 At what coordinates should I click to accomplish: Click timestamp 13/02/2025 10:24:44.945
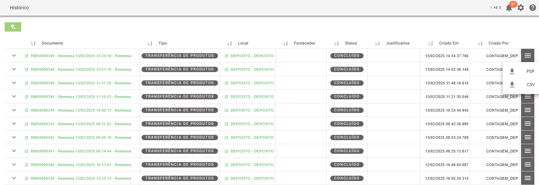447,110
